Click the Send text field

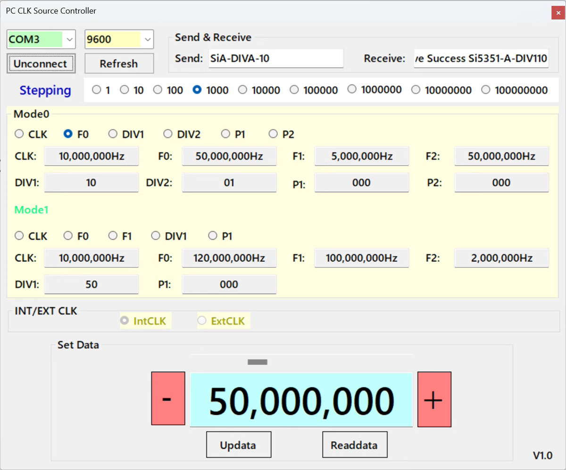pos(275,58)
